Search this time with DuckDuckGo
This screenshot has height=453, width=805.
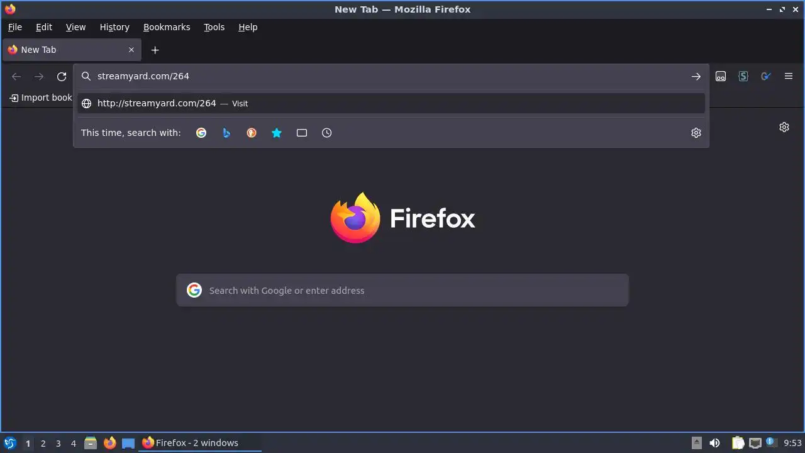(252, 133)
